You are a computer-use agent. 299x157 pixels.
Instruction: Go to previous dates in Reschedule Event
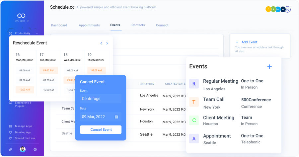point(101,43)
